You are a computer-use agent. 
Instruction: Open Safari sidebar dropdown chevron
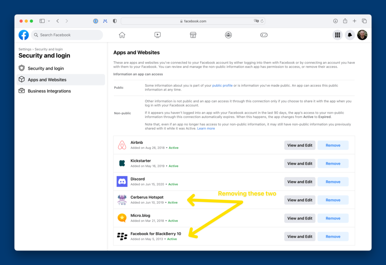point(49,21)
